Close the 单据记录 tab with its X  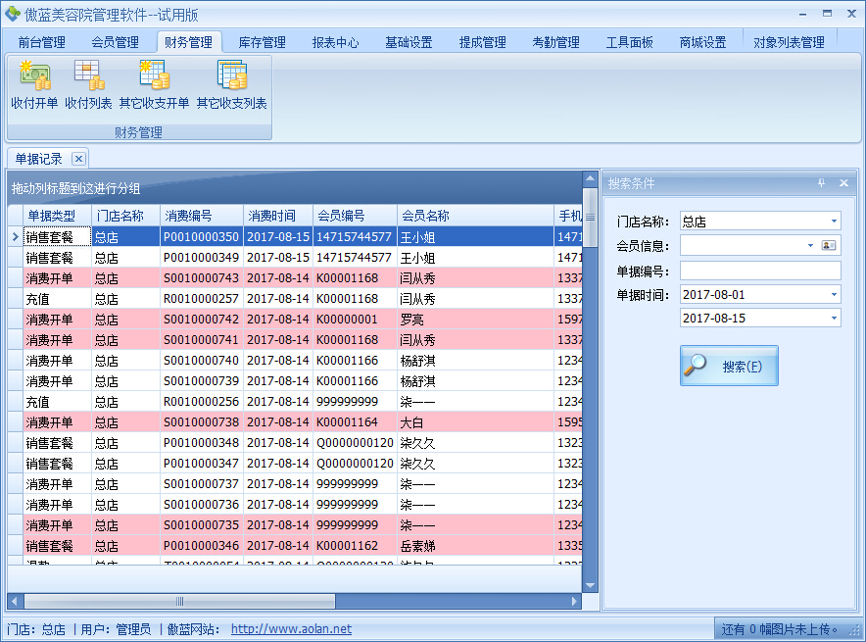[78, 159]
